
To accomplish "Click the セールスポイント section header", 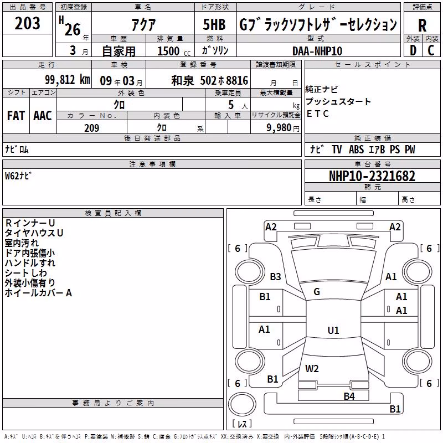I will 372,64.
